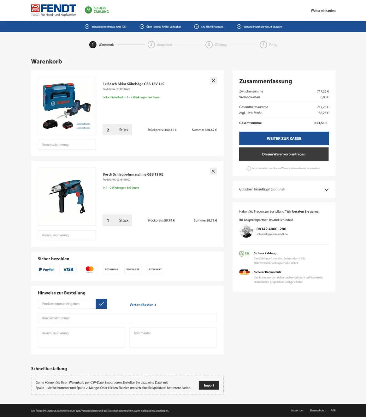Viewport: 366px width, 417px height.
Task: Click the Ihre Bestellnummer field
Action: point(127,318)
